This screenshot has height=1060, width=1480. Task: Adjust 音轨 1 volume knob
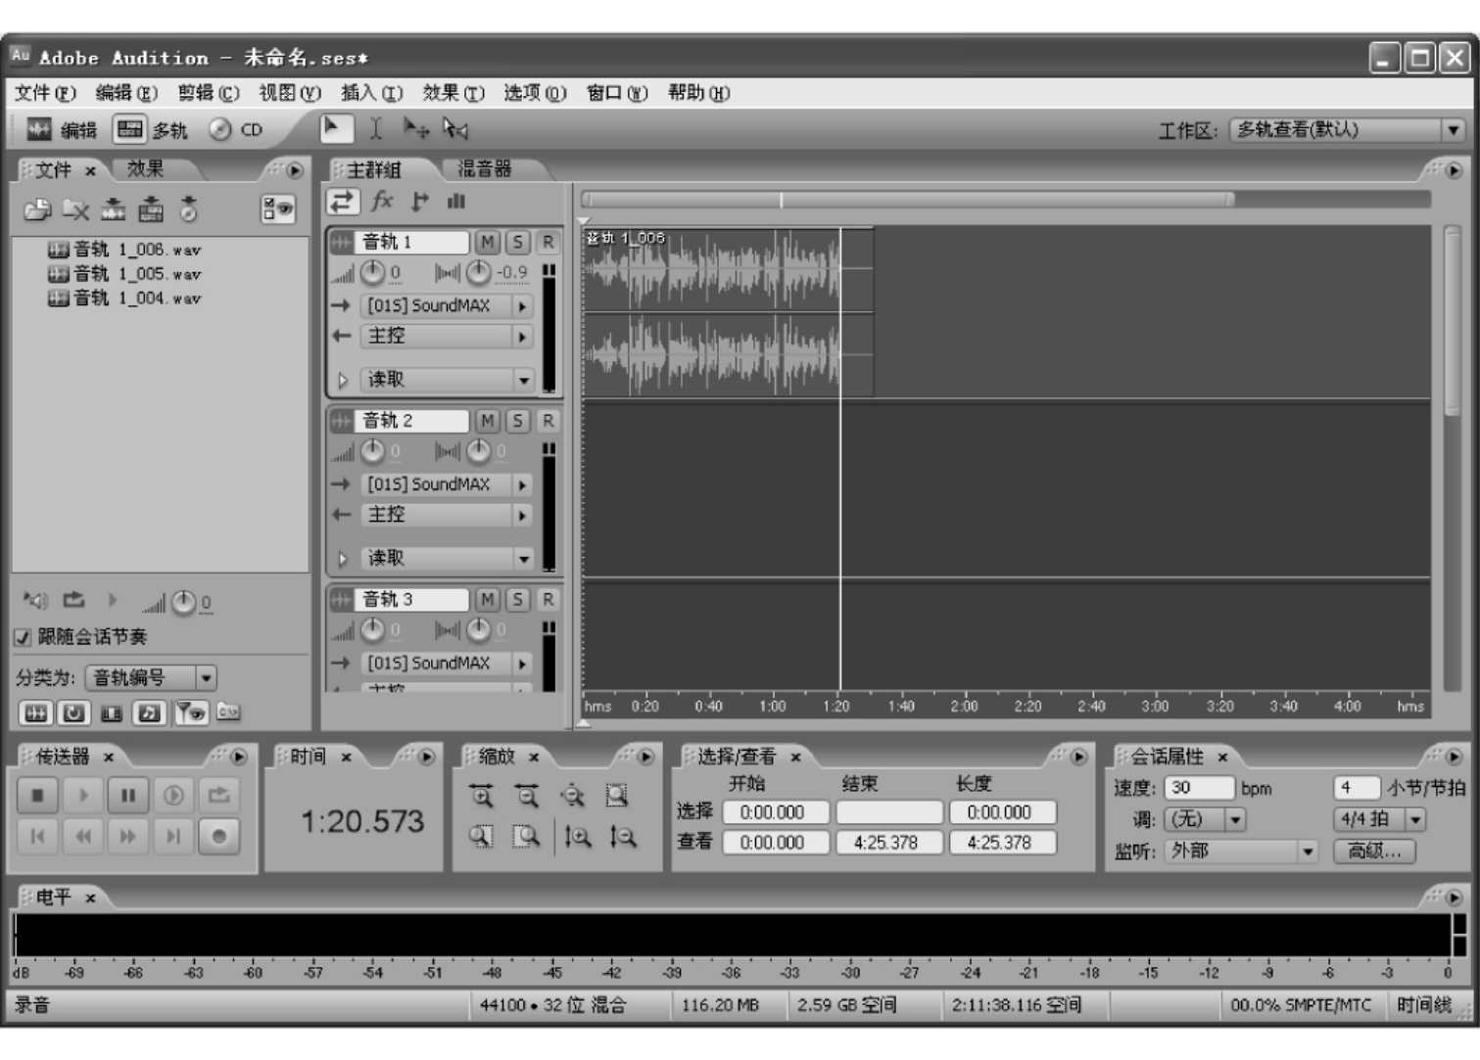coord(372,272)
